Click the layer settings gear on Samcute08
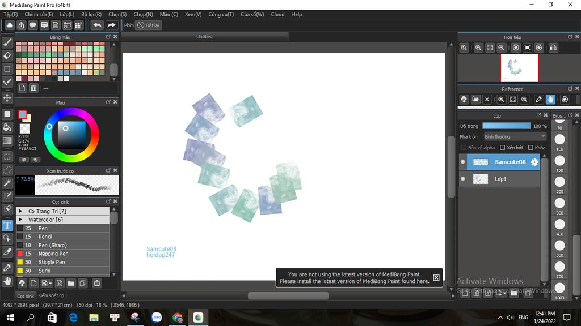Viewport: 581px width, 326px height. click(x=534, y=162)
